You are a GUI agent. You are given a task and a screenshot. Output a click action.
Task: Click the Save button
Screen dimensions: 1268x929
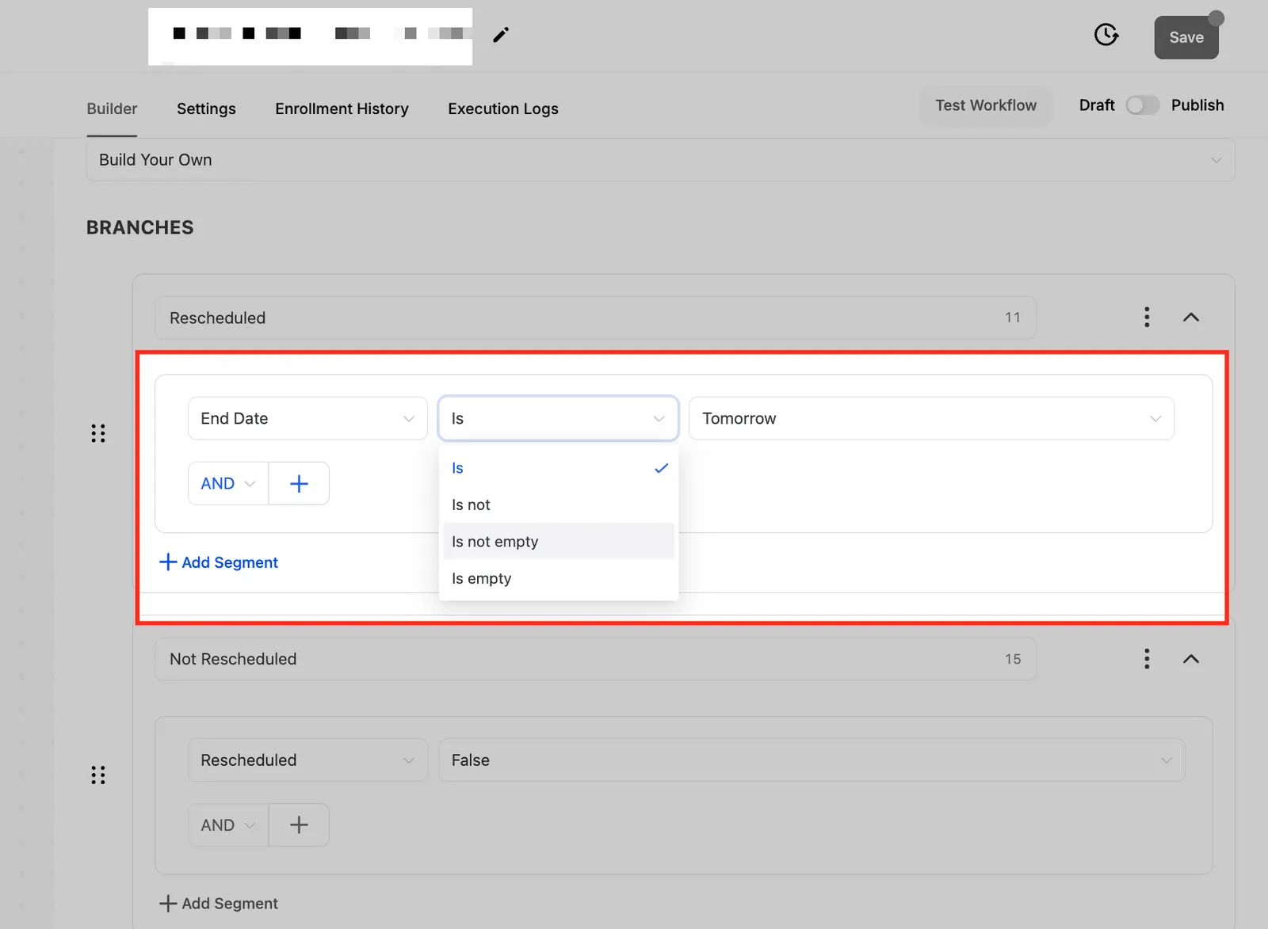coord(1186,37)
